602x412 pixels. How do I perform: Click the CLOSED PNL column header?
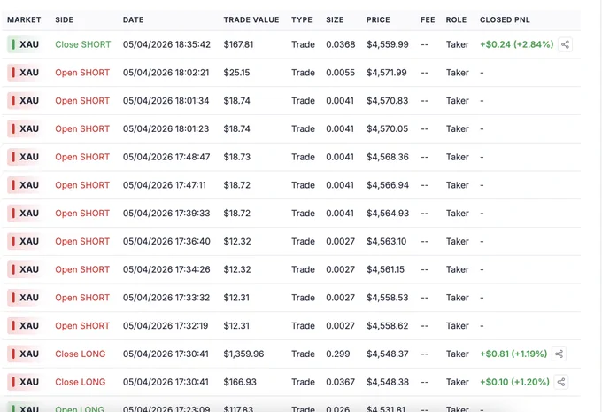505,20
